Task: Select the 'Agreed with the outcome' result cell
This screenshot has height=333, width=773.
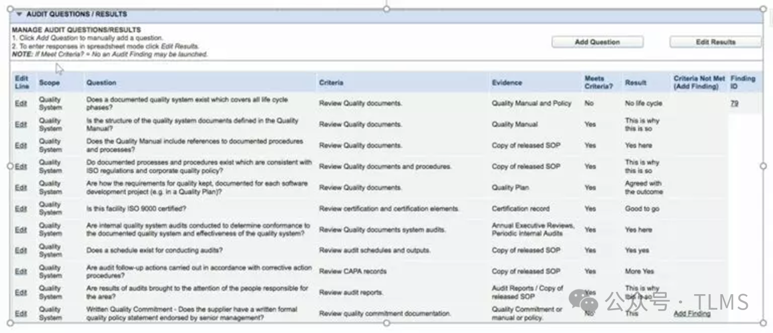Action: (644, 188)
